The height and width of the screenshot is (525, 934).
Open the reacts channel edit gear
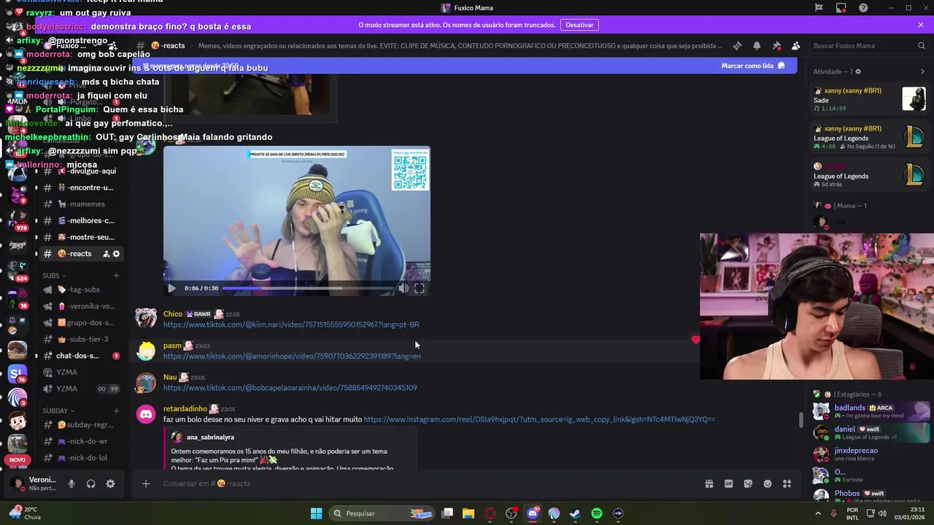click(x=116, y=254)
